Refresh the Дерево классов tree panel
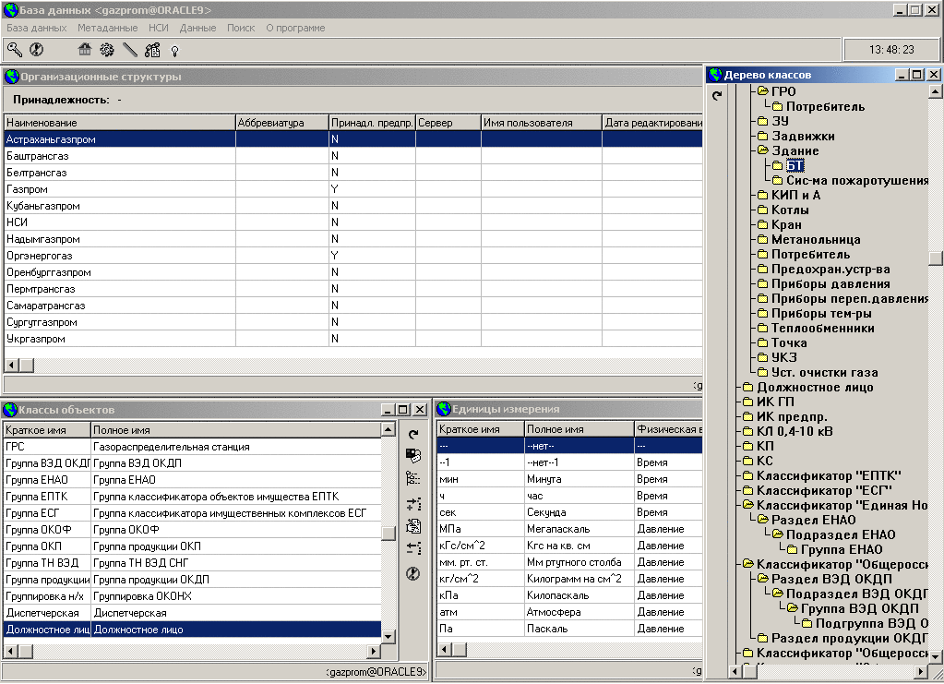This screenshot has height=684, width=944. [x=717, y=95]
